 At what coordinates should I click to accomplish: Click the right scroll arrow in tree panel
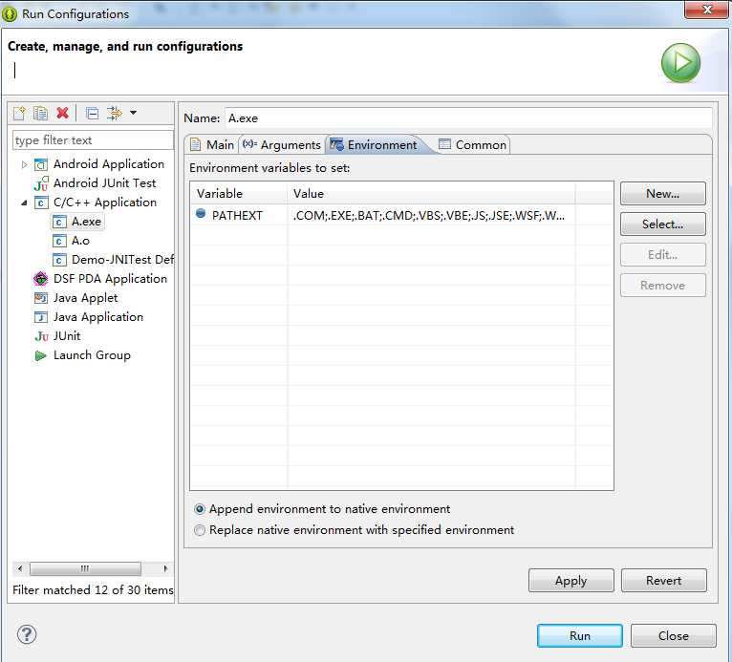(165, 568)
